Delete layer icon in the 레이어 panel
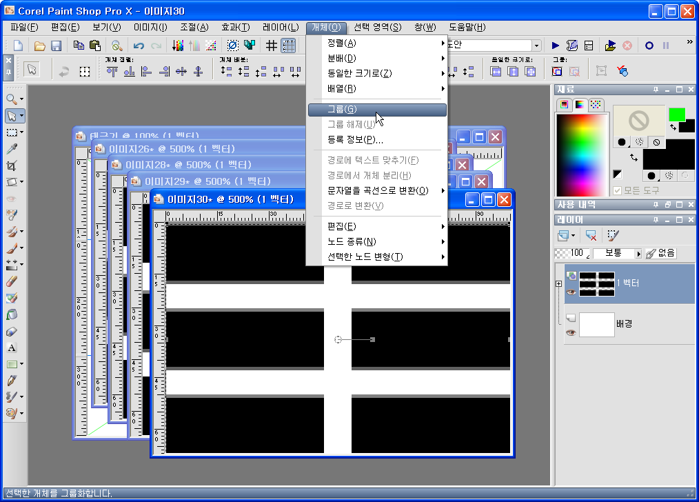699x502 pixels. pyautogui.click(x=591, y=235)
